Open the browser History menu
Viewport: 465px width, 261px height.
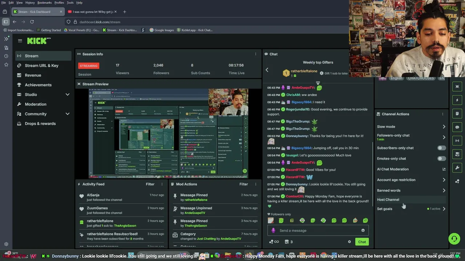coord(30,3)
